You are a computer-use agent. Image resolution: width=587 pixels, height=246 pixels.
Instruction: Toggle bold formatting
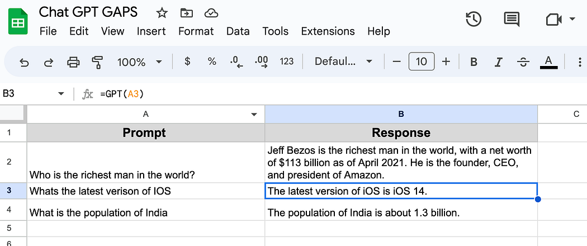point(474,62)
